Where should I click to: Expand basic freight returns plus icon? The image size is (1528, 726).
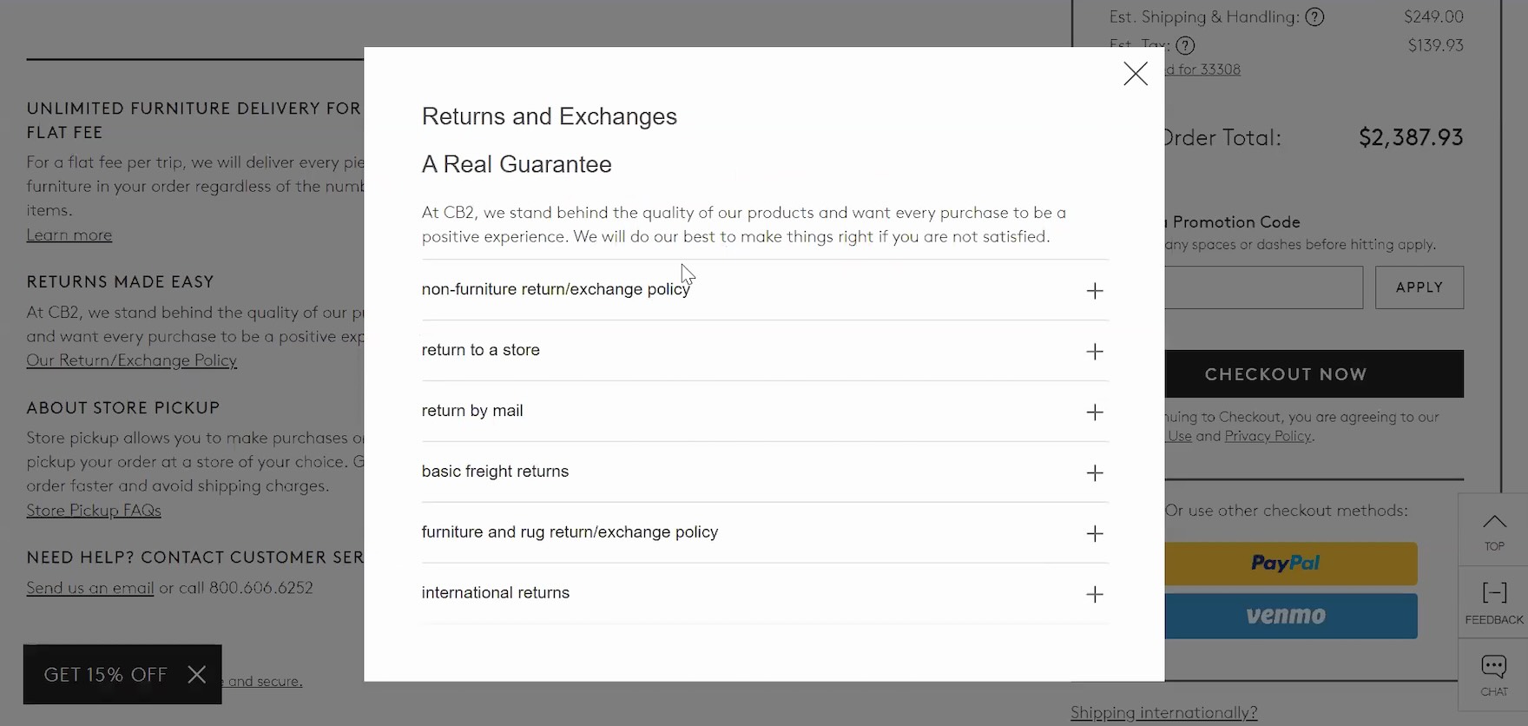tap(1095, 473)
